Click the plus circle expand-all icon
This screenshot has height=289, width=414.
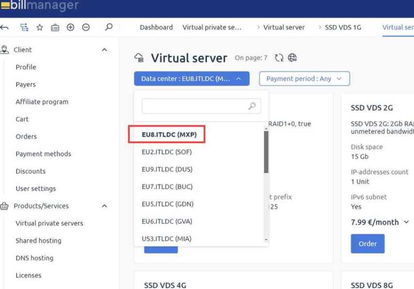tap(70, 27)
